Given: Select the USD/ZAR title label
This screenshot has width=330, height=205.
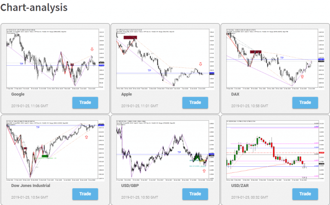Looking at the screenshot, I should (240, 186).
